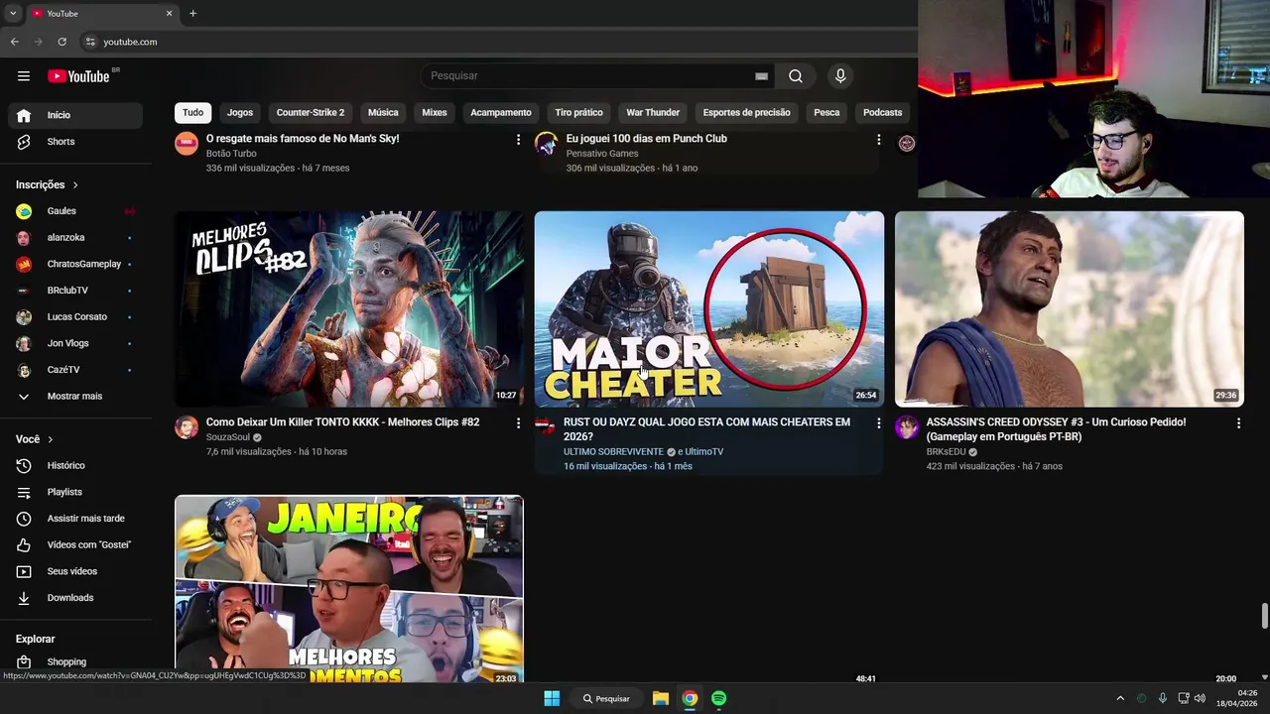Viewport: 1270px width, 714px height.
Task: Reload the page in browser toolbar
Action: coord(62,42)
